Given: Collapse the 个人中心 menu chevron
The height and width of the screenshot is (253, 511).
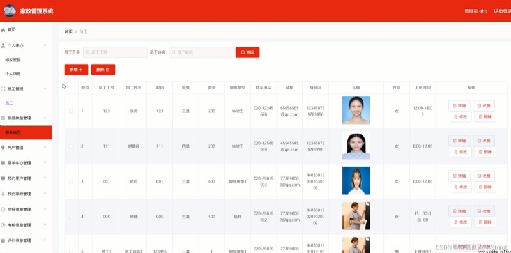Looking at the screenshot, I should [45, 45].
